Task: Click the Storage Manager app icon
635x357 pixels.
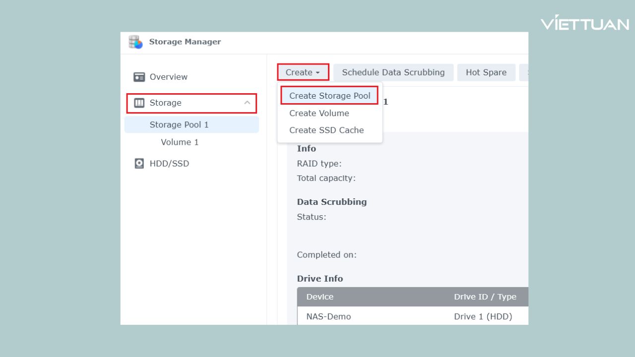Action: pyautogui.click(x=135, y=42)
